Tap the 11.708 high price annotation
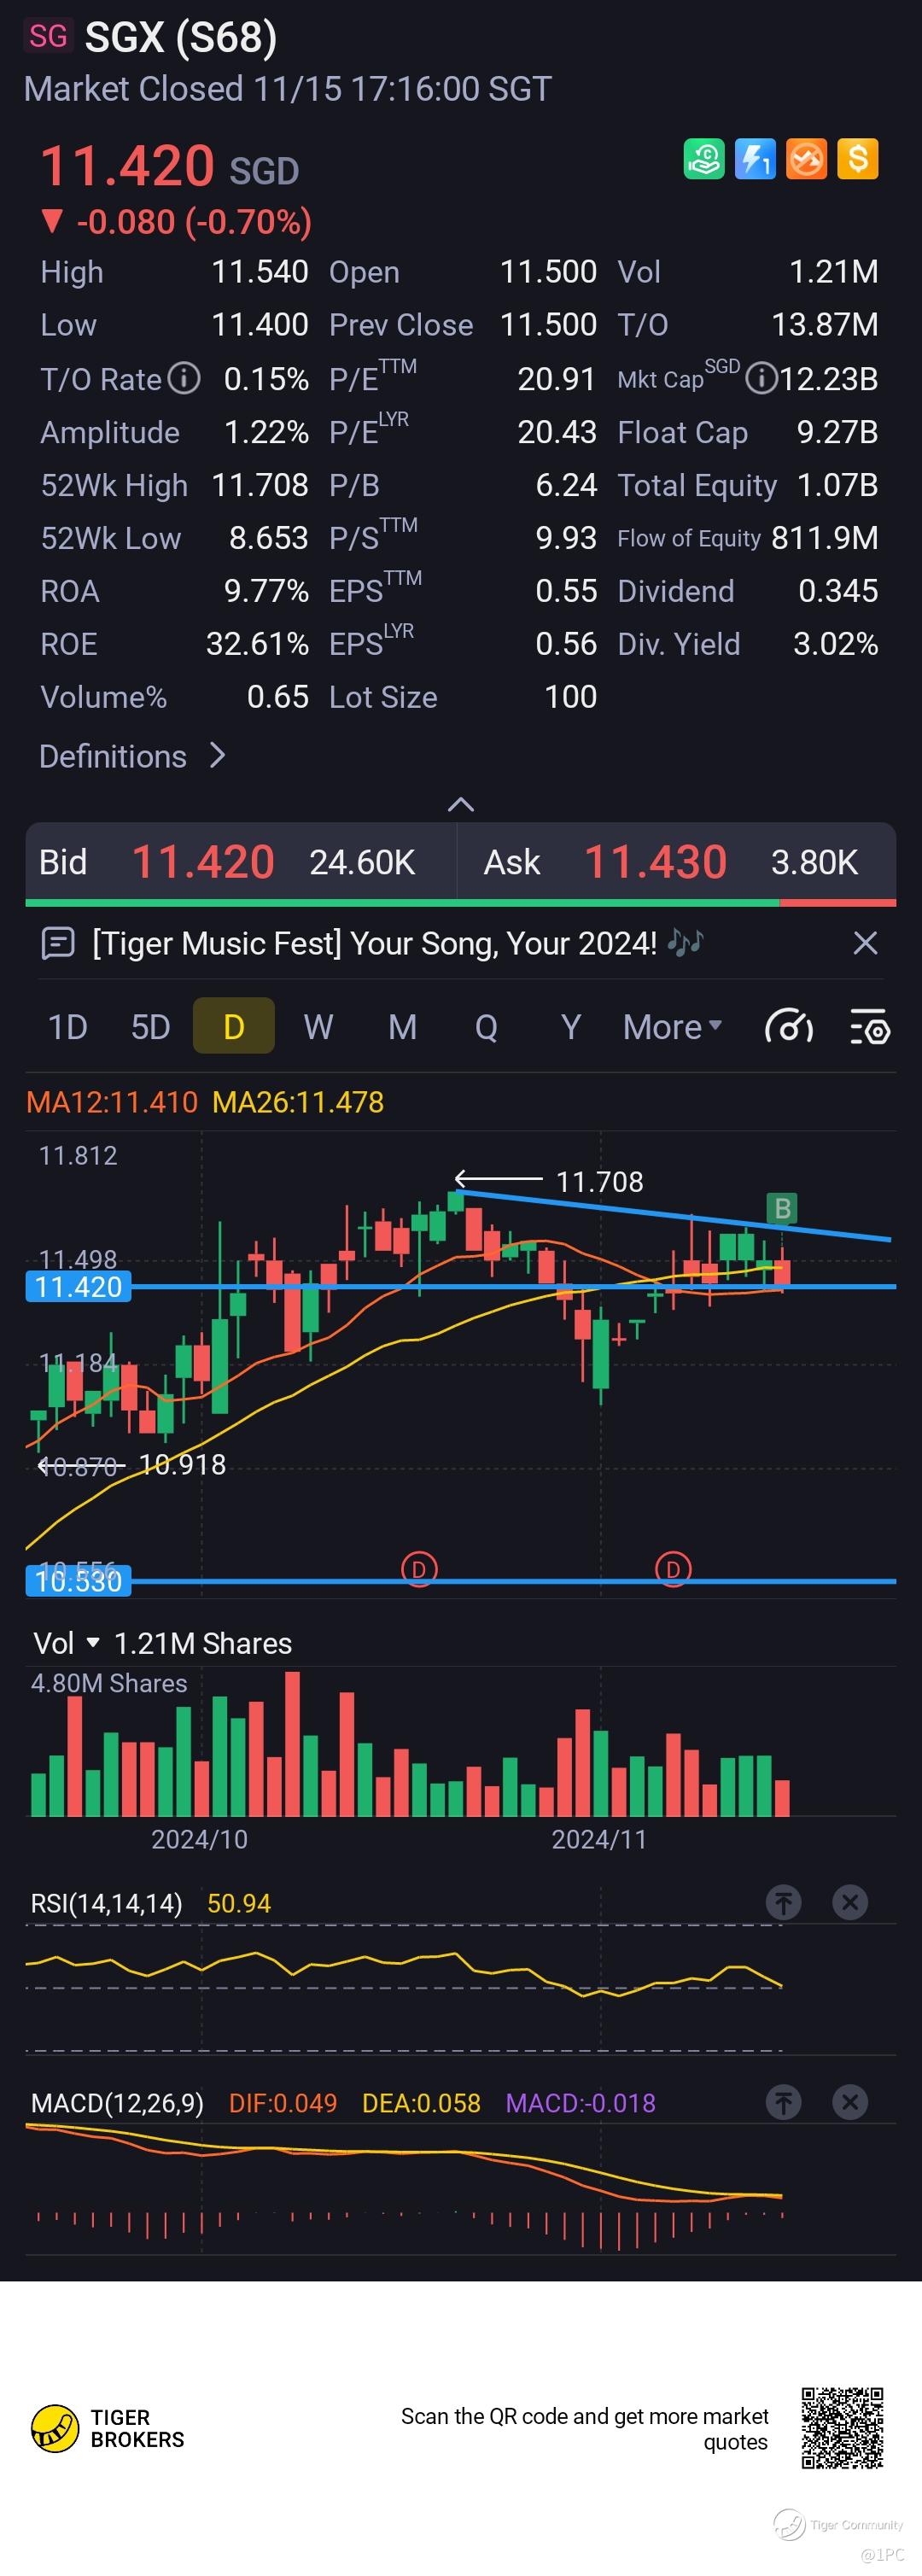 [x=599, y=1182]
